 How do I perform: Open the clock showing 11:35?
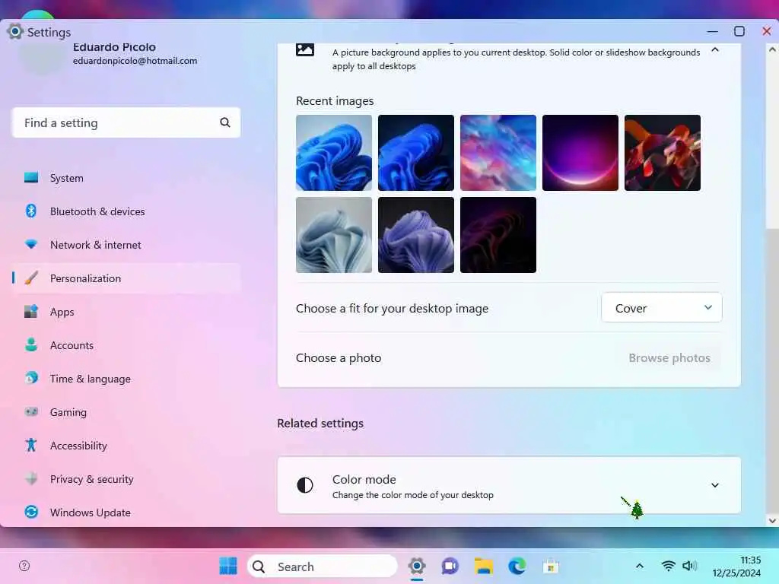[x=736, y=567]
